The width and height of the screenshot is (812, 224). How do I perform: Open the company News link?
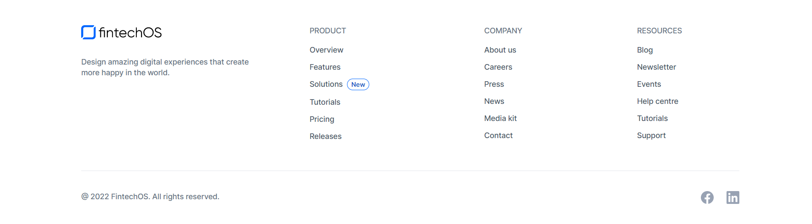(494, 101)
